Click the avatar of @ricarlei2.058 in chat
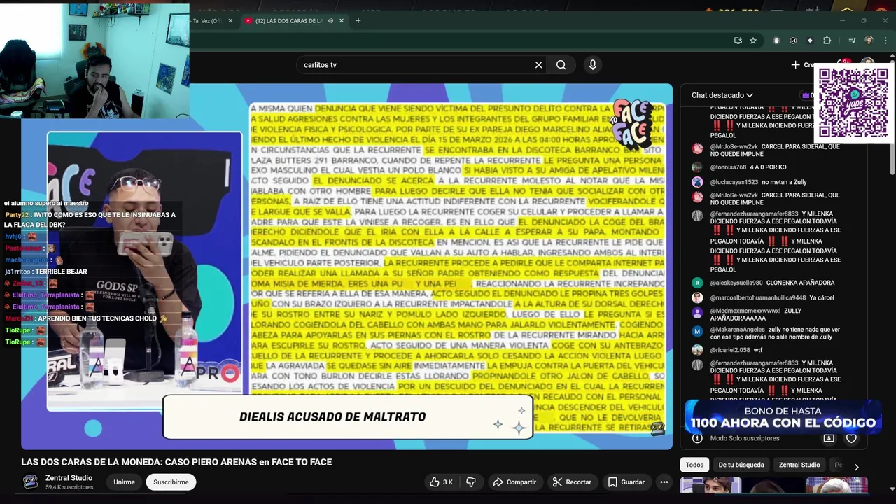This screenshot has width=896, height=504. (x=697, y=350)
